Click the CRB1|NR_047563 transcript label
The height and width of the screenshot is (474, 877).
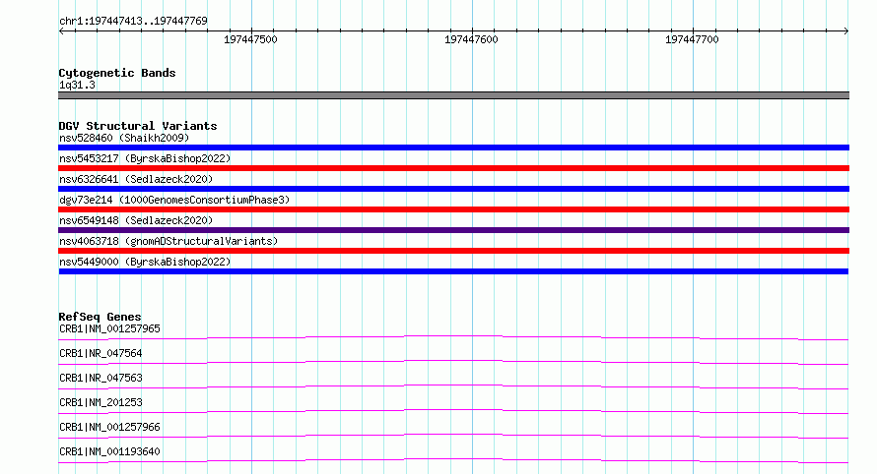pyautogui.click(x=101, y=378)
